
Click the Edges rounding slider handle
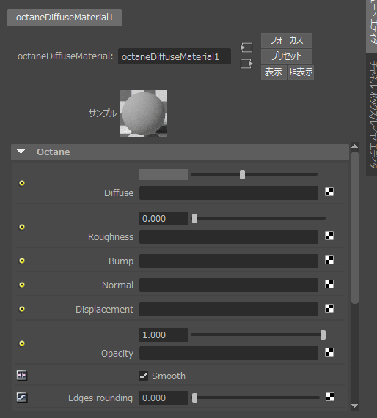(x=195, y=398)
